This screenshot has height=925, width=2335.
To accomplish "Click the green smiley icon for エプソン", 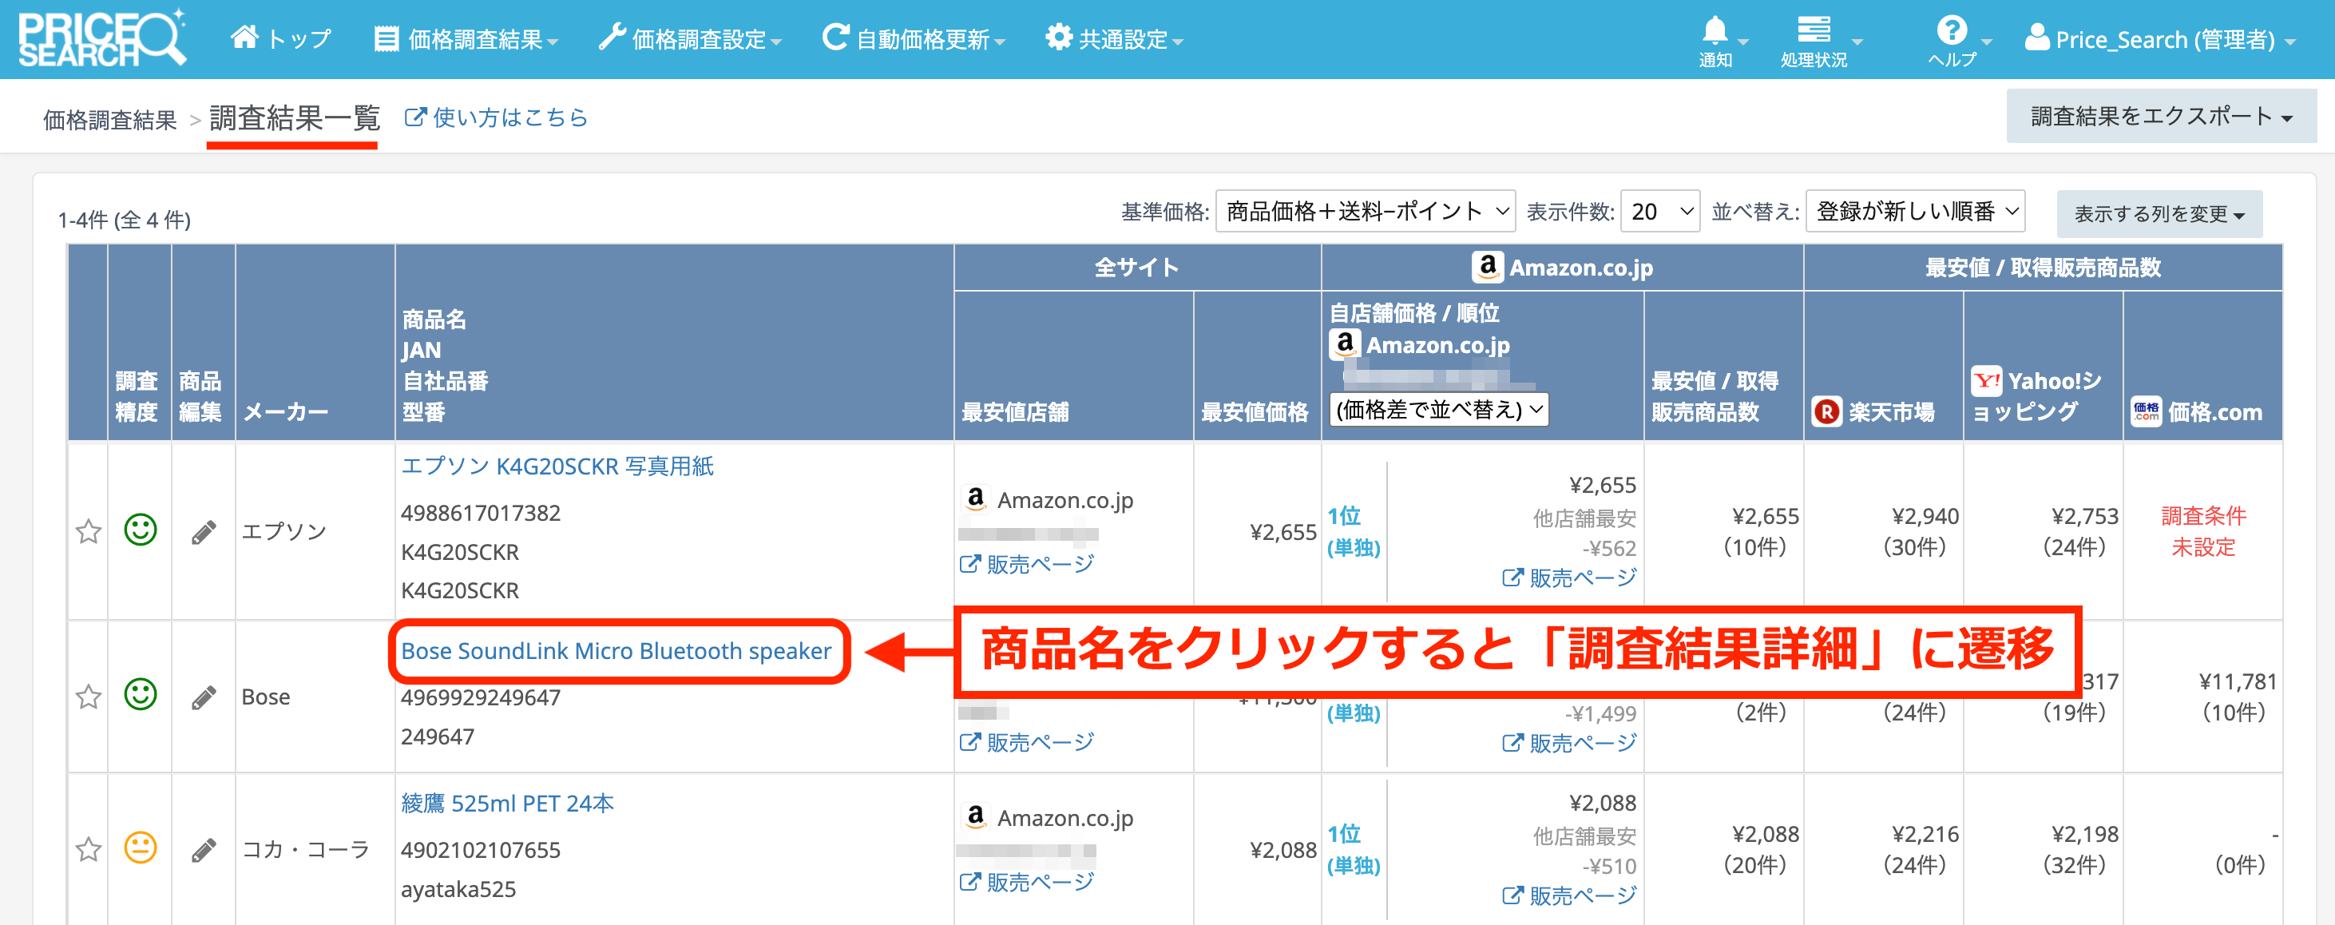I will pyautogui.click(x=141, y=530).
